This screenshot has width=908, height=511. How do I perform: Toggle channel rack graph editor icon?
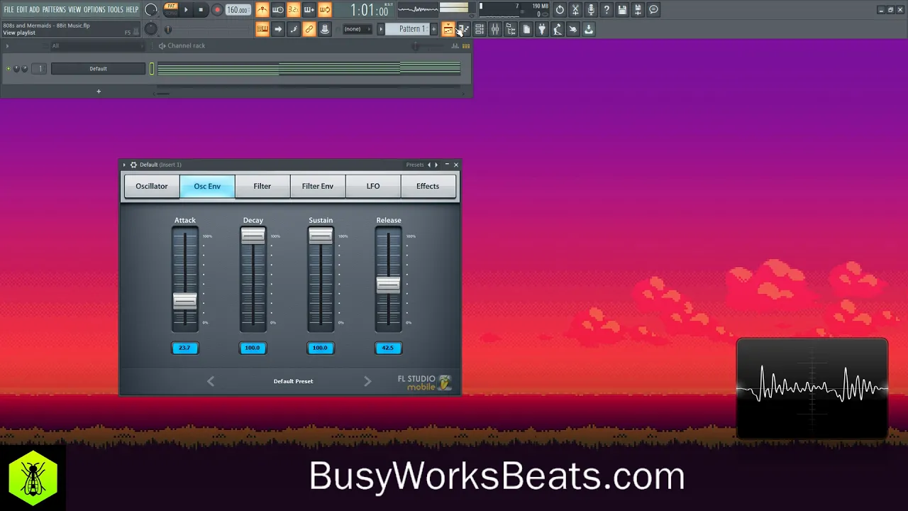(x=455, y=45)
